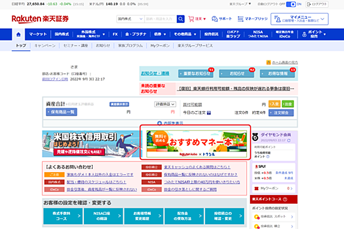Open the 【復旧】楽天銀行利用可能額 notice link
Screen dimensions: 344x229
[236, 89]
